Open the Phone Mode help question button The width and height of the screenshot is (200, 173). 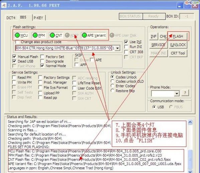[x=185, y=93]
